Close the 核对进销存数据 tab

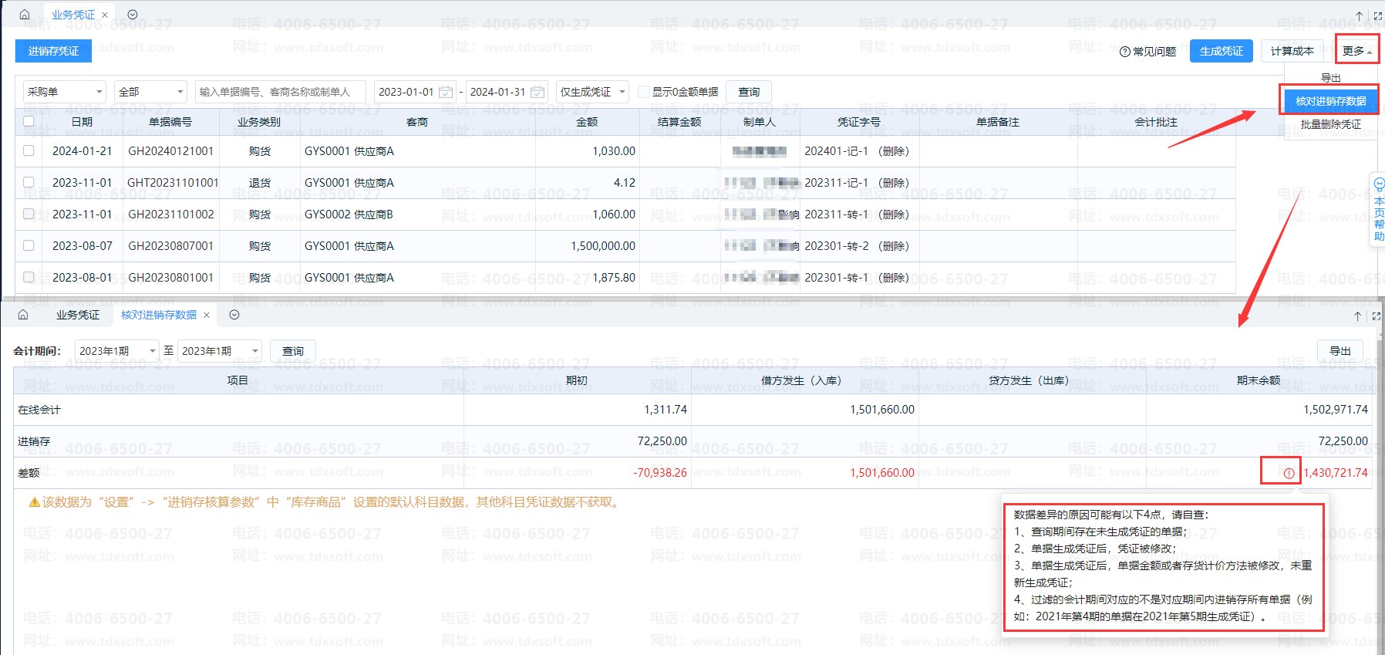[207, 315]
